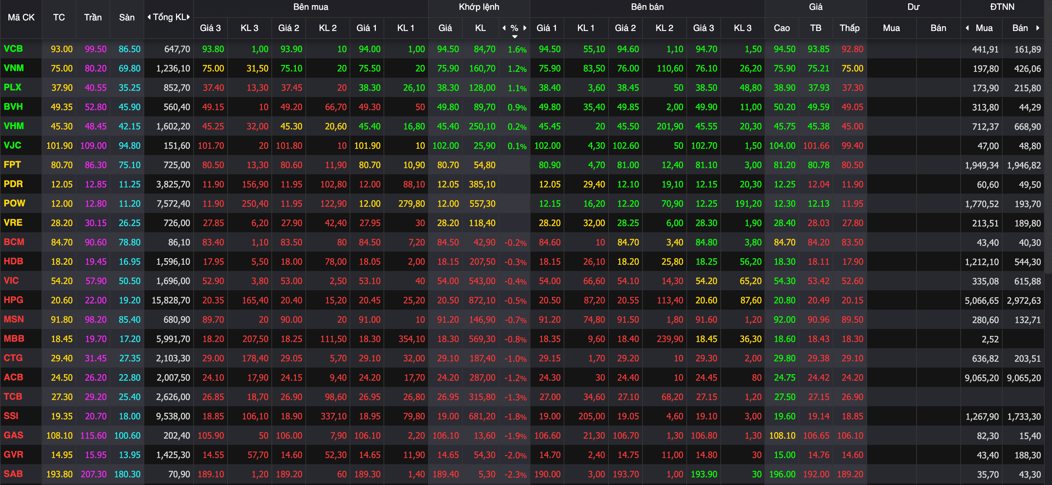Click VHM matched volume 250,10
The height and width of the screenshot is (485, 1052).
pos(482,126)
